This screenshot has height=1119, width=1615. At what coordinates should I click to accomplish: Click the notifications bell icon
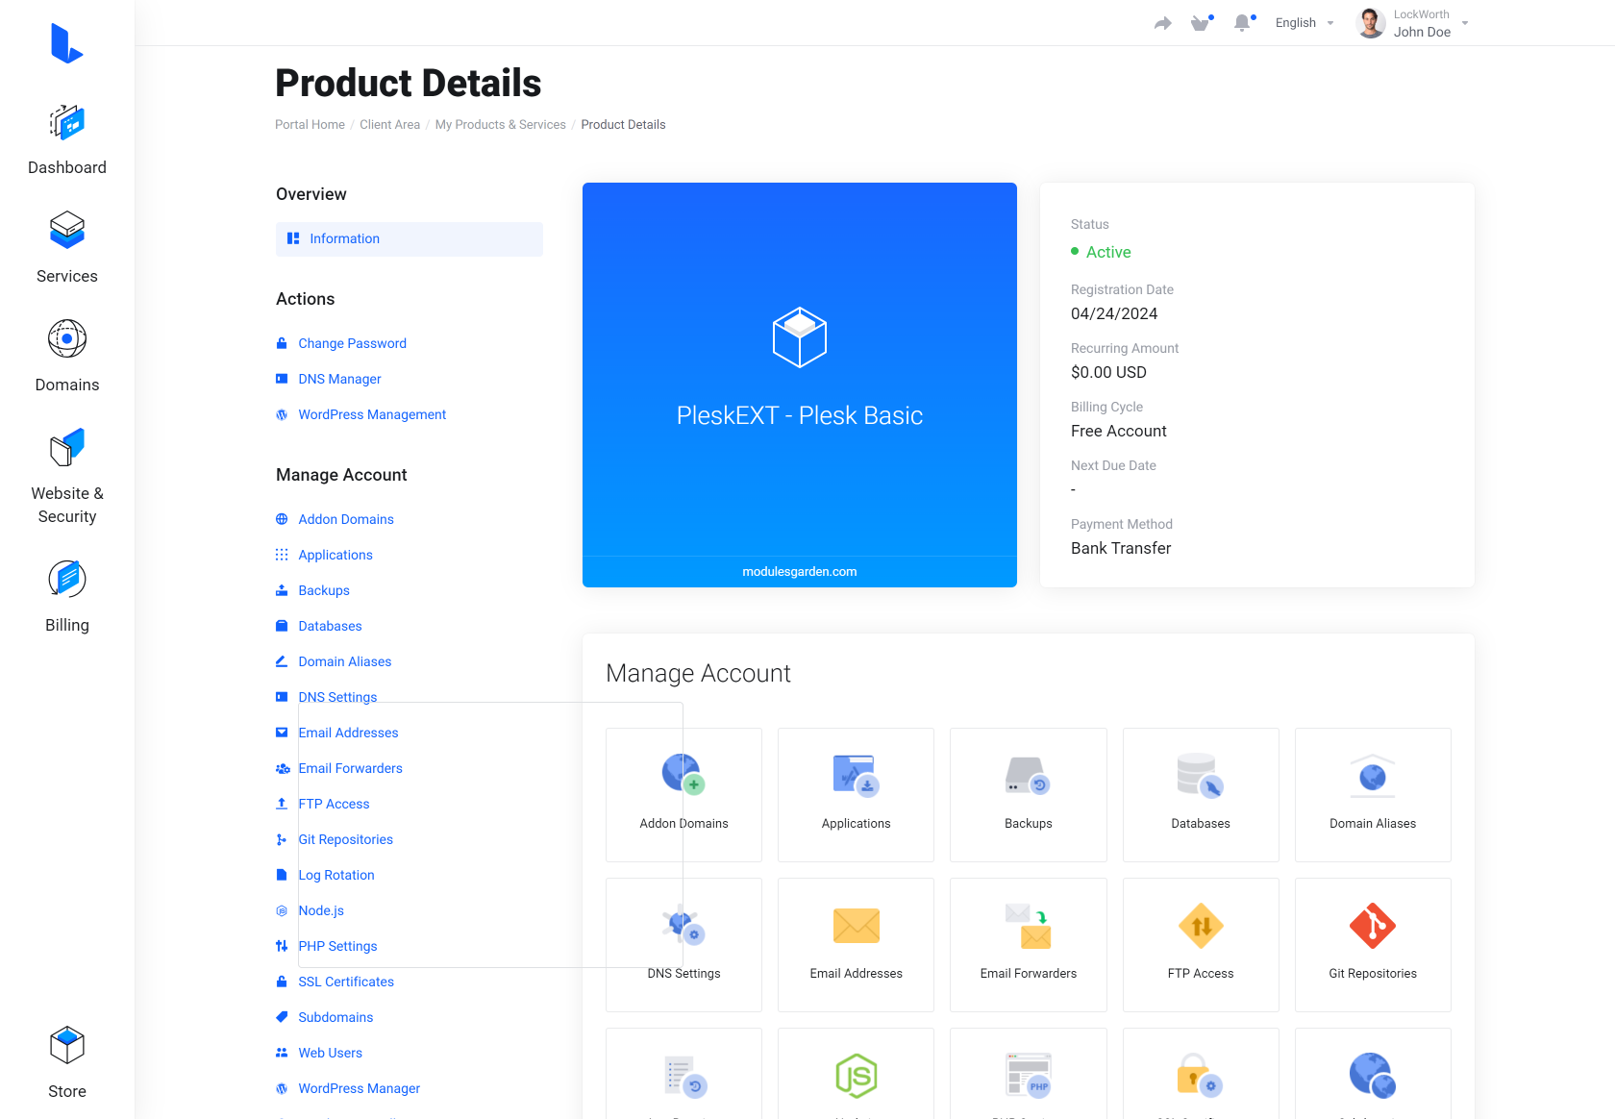click(x=1242, y=23)
